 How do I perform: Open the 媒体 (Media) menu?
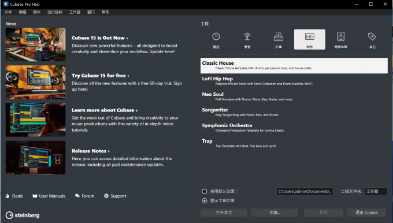36,12
